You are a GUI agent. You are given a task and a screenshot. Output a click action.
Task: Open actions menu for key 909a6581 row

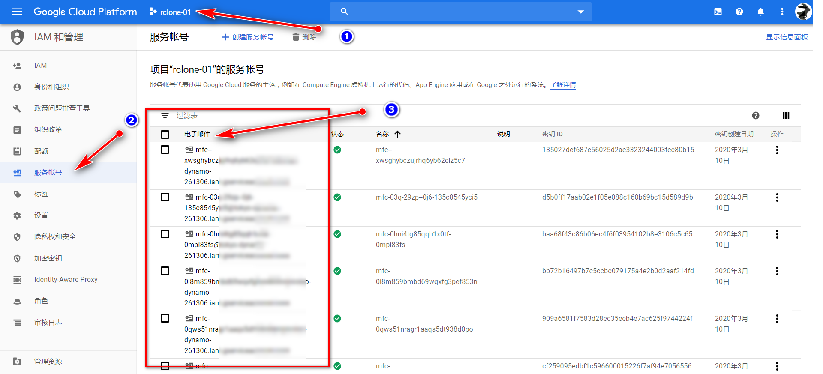777,319
